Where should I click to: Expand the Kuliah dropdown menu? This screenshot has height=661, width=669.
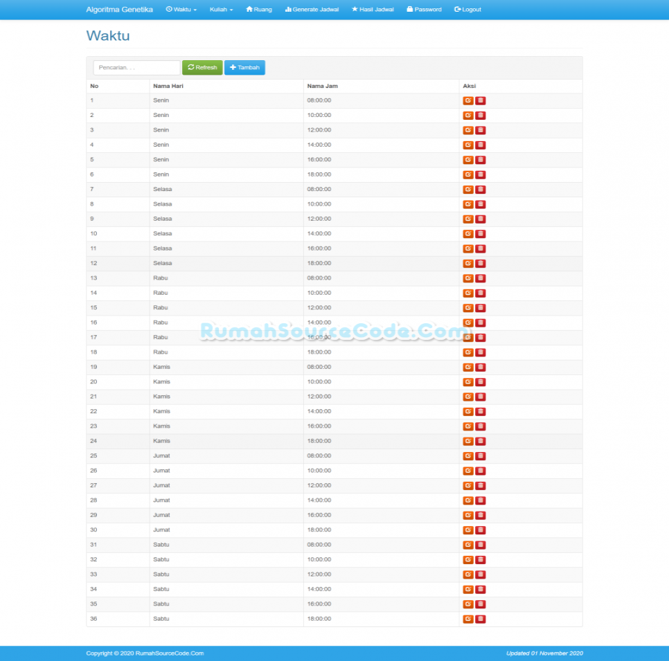[x=221, y=10]
